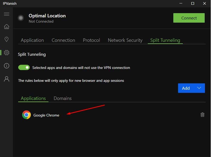Open Settings gear icon in sidebar
This screenshot has height=157, width=211.
[x=7, y=53]
